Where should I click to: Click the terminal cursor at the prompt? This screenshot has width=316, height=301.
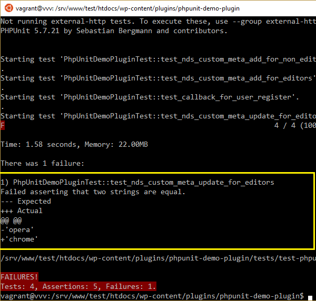click(x=310, y=298)
